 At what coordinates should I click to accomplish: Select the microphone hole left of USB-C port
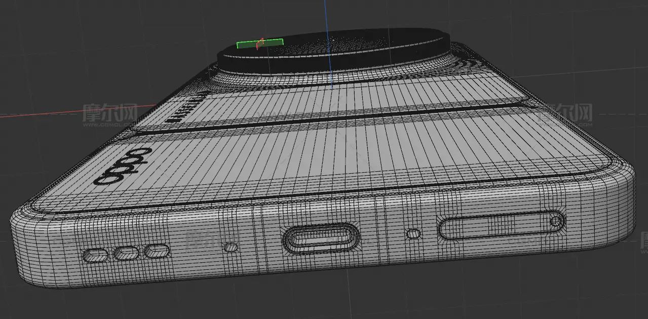[232, 247]
